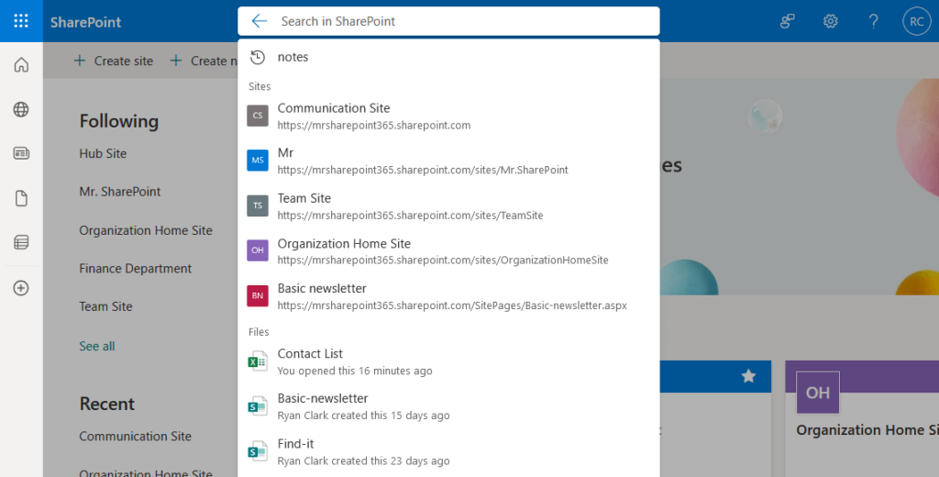Toggle the star on the blue site card
This screenshot has height=477, width=939.
748,376
